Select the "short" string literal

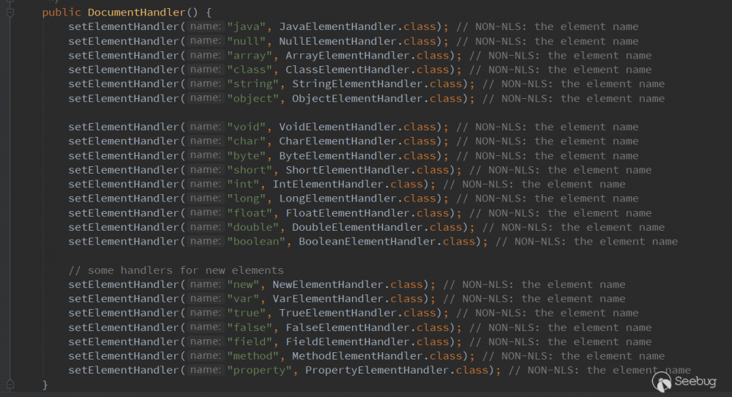pos(250,170)
